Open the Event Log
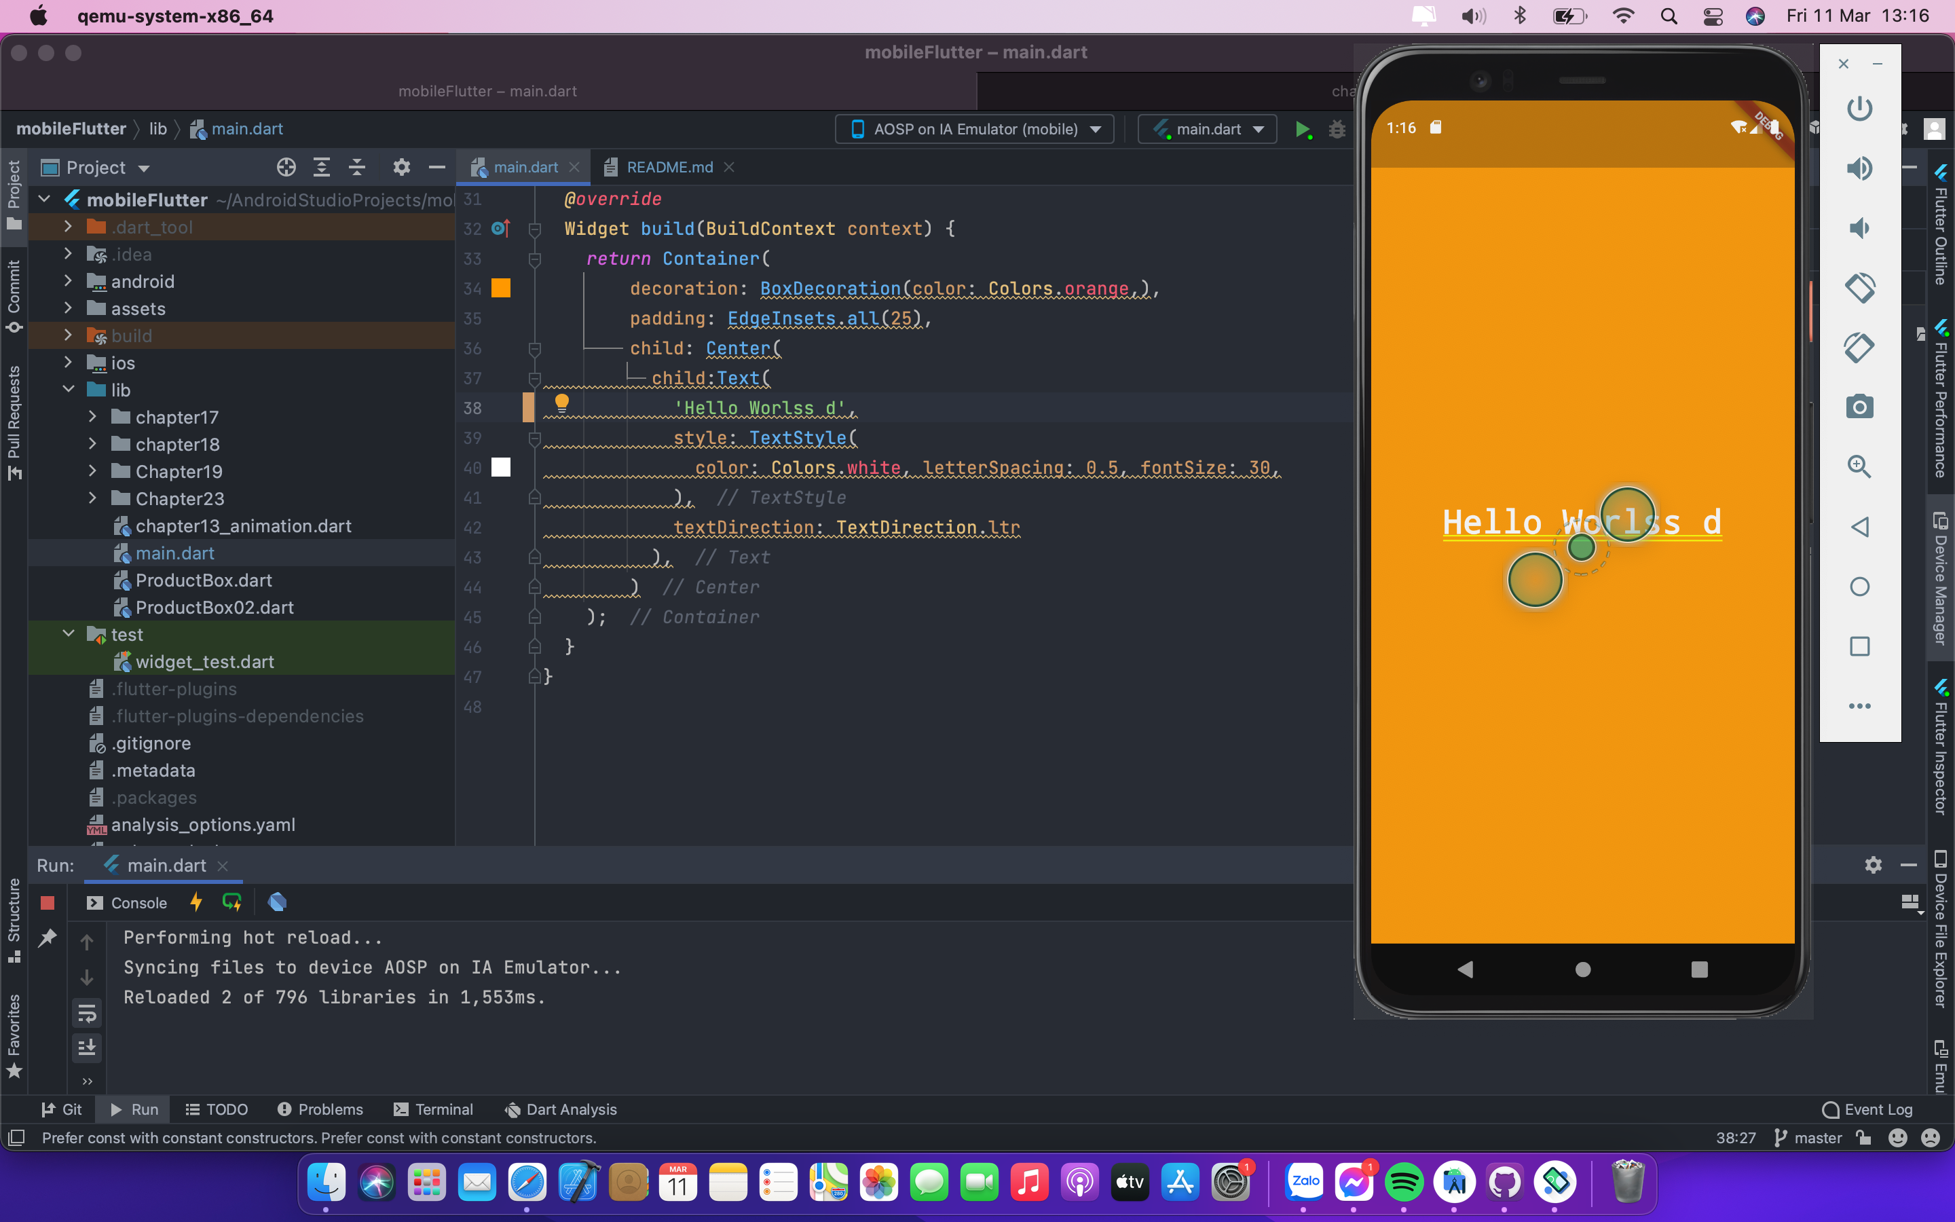This screenshot has height=1222, width=1955. [x=1867, y=1110]
